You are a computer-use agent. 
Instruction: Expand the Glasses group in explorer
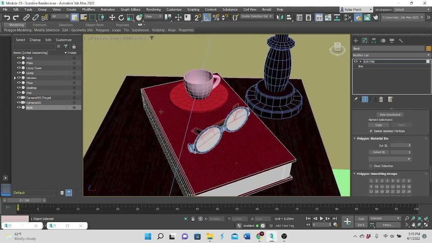click(x=15, y=78)
